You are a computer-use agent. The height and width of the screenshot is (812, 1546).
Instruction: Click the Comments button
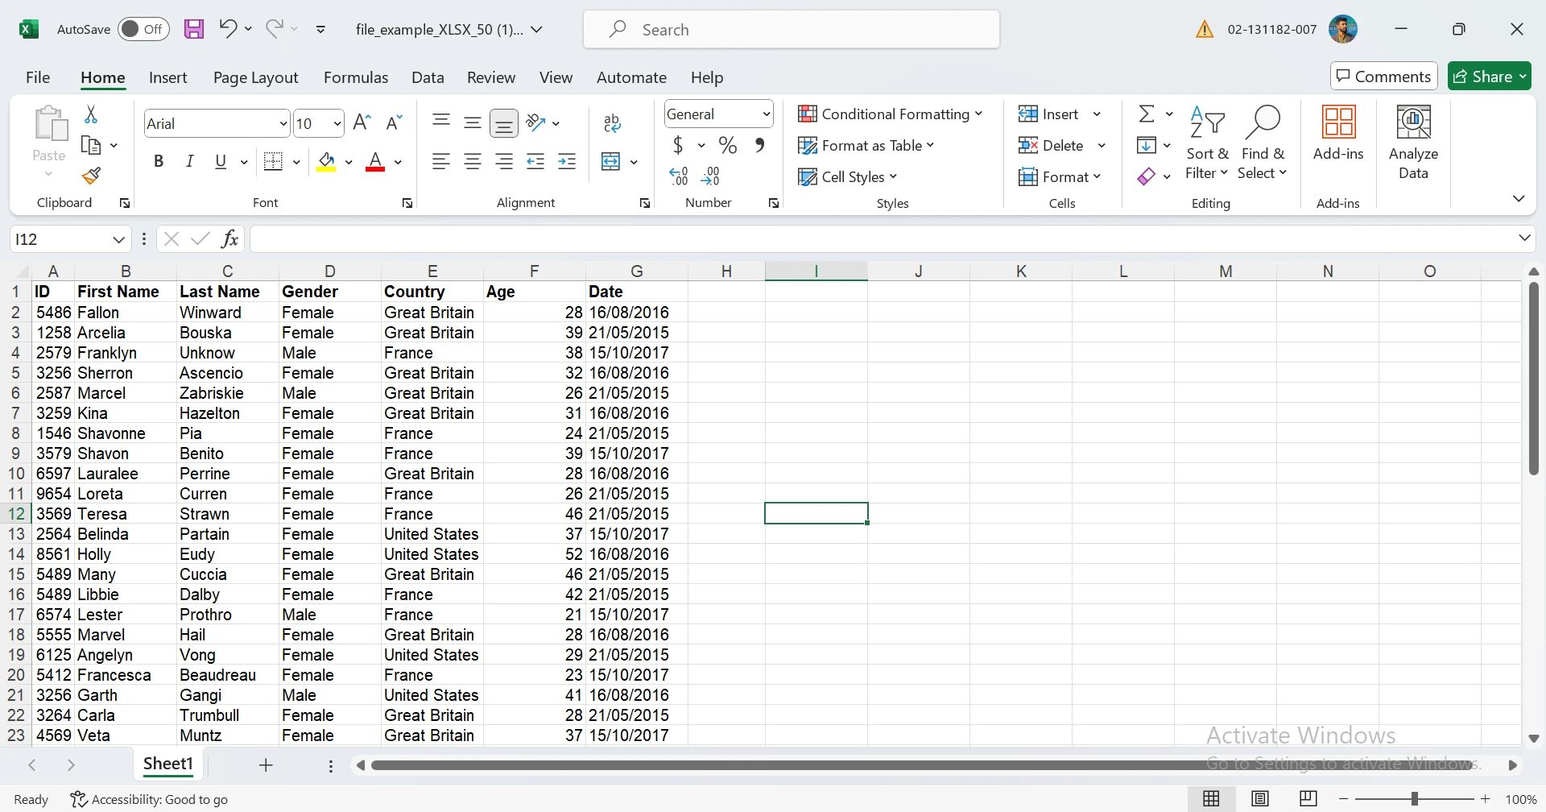[1383, 77]
